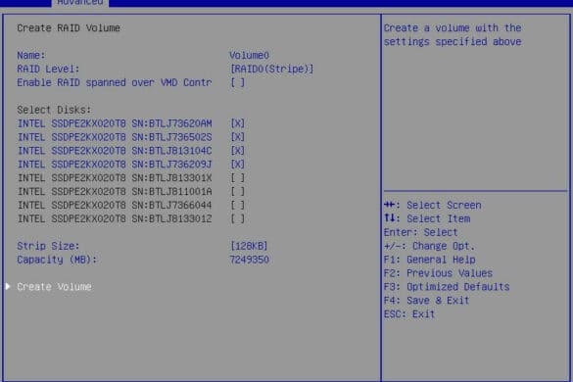Check disk SN:BTLJ8133012 checkbox
The image size is (573, 382).
(238, 219)
